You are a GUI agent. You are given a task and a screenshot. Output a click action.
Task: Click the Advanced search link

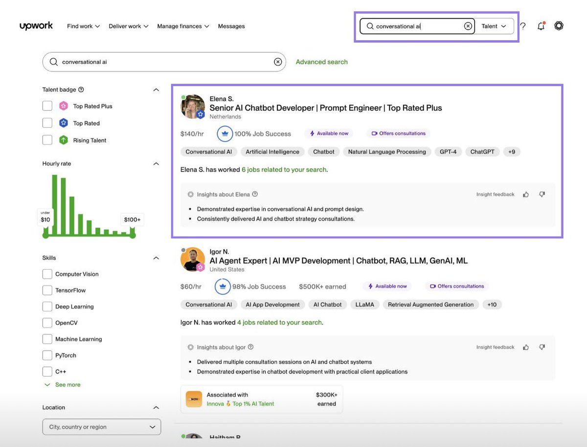point(322,62)
